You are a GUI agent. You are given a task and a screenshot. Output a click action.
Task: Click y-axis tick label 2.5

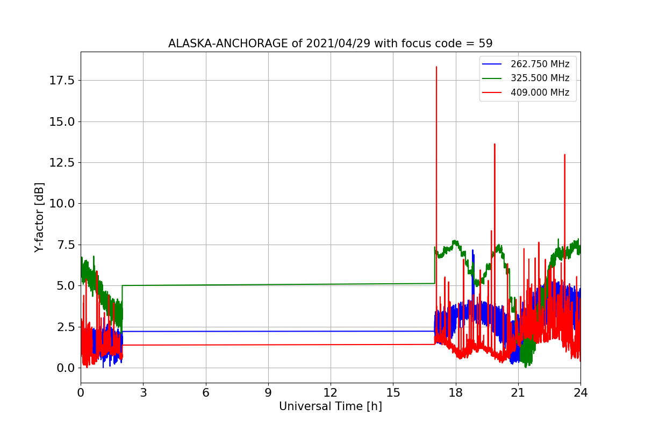point(66,327)
